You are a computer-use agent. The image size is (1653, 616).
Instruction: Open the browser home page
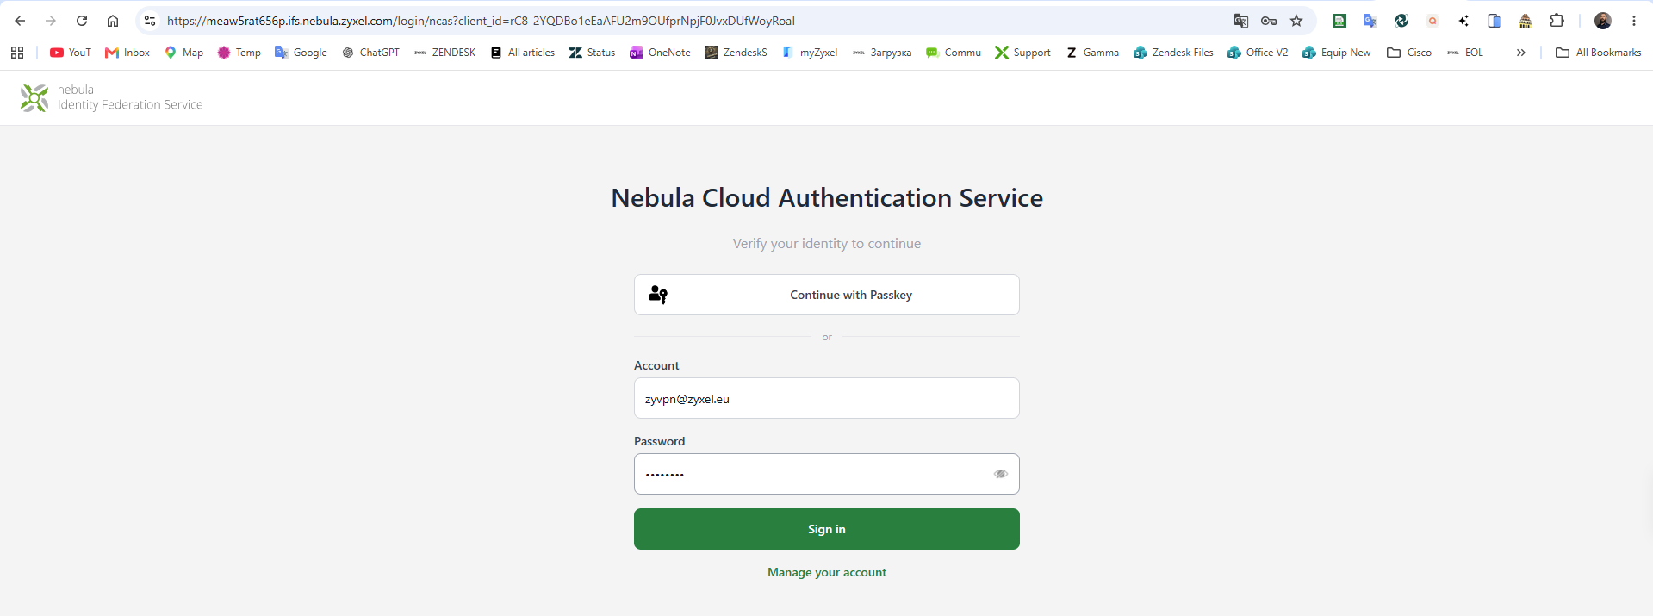click(x=113, y=21)
